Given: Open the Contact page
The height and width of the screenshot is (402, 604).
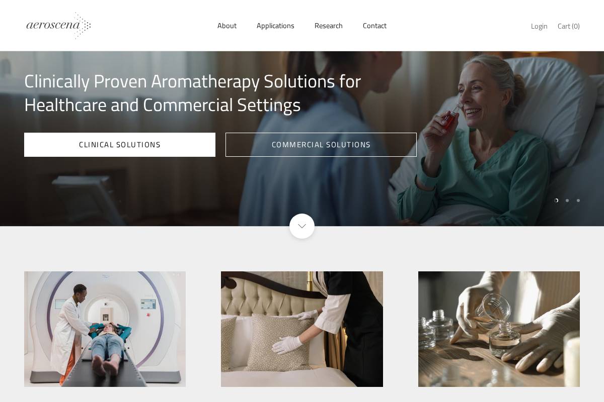Looking at the screenshot, I should tap(374, 26).
